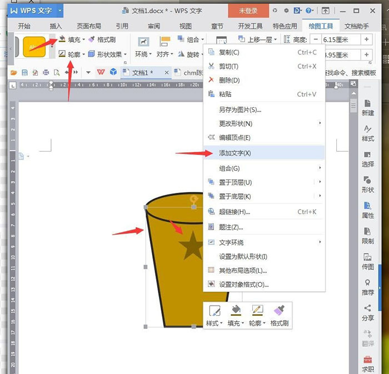The image size is (389, 374).
Task: Close the 文档1 document tab
Action: point(167,73)
